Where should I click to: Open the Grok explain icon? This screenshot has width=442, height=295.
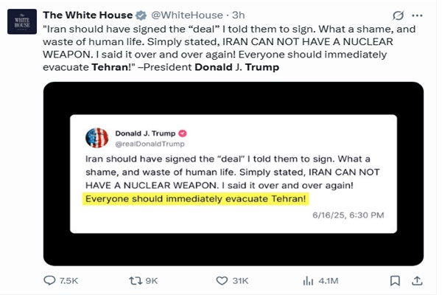click(x=398, y=15)
